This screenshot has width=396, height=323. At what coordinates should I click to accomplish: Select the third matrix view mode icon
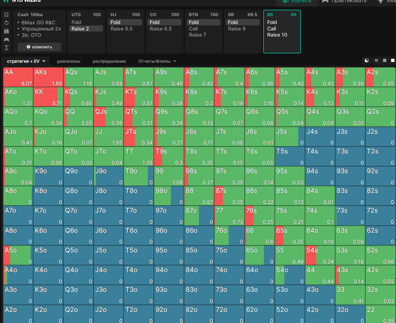click(385, 60)
